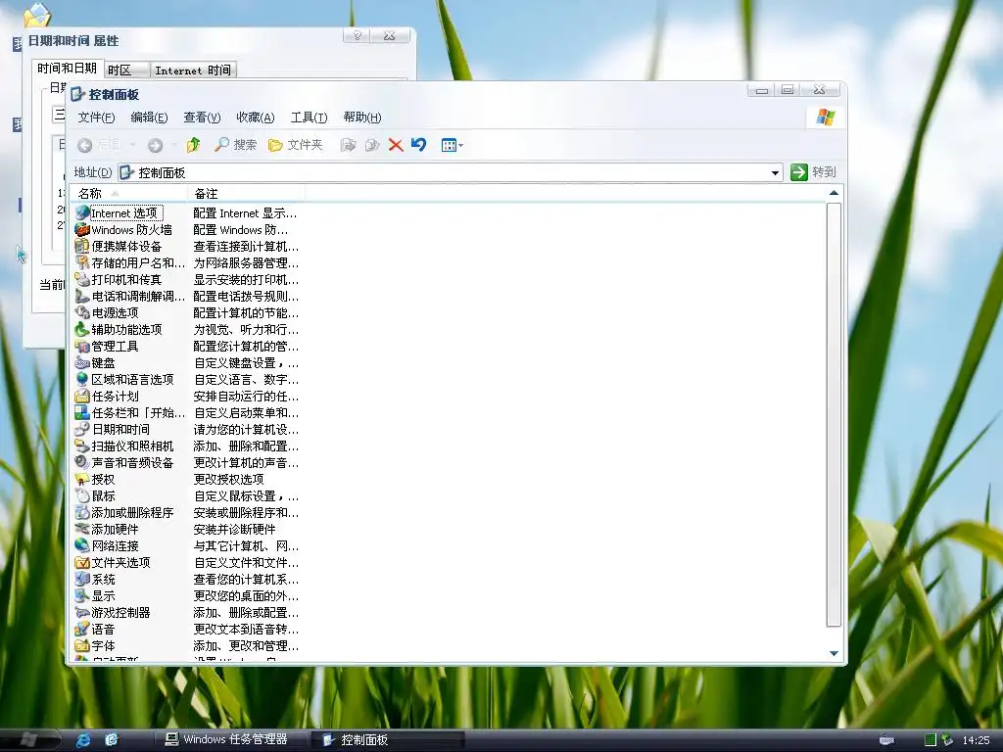Open 添加或删除程序 icon
The width and height of the screenshot is (1003, 752).
(82, 512)
